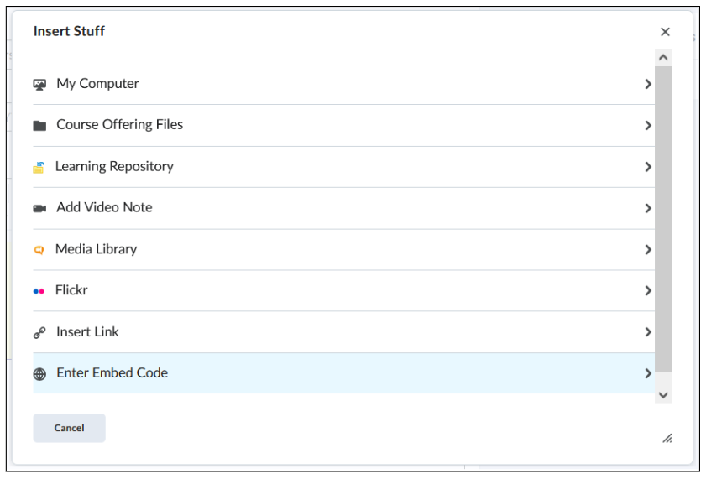Image resolution: width=706 pixels, height=479 pixels.
Task: Select the Add Video Note text
Action: coord(104,207)
